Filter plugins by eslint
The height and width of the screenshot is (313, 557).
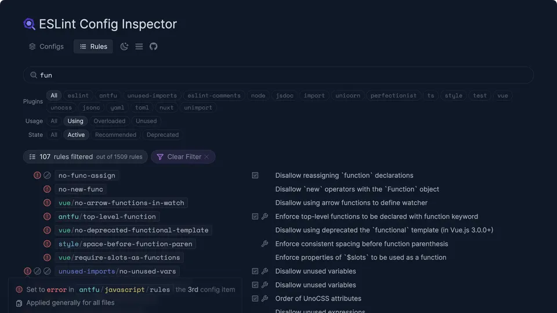click(x=78, y=96)
